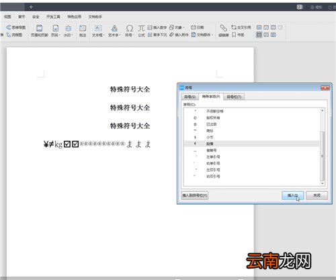Select the 右双引号 row
Viewport: 336px width, 280px height.
click(x=251, y=176)
